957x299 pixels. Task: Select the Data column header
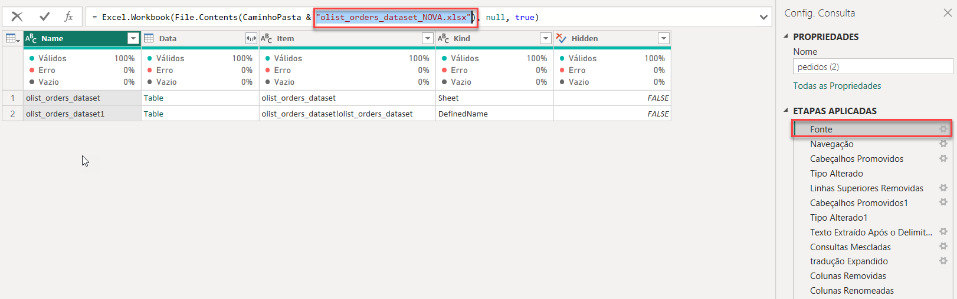200,38
